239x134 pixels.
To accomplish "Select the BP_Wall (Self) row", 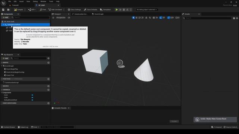I will [x=25, y=22].
